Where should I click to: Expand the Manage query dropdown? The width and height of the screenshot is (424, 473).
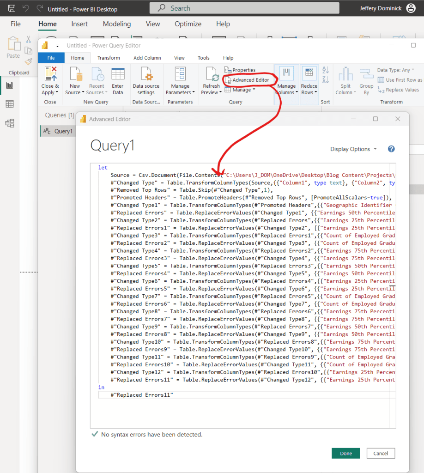(x=241, y=90)
